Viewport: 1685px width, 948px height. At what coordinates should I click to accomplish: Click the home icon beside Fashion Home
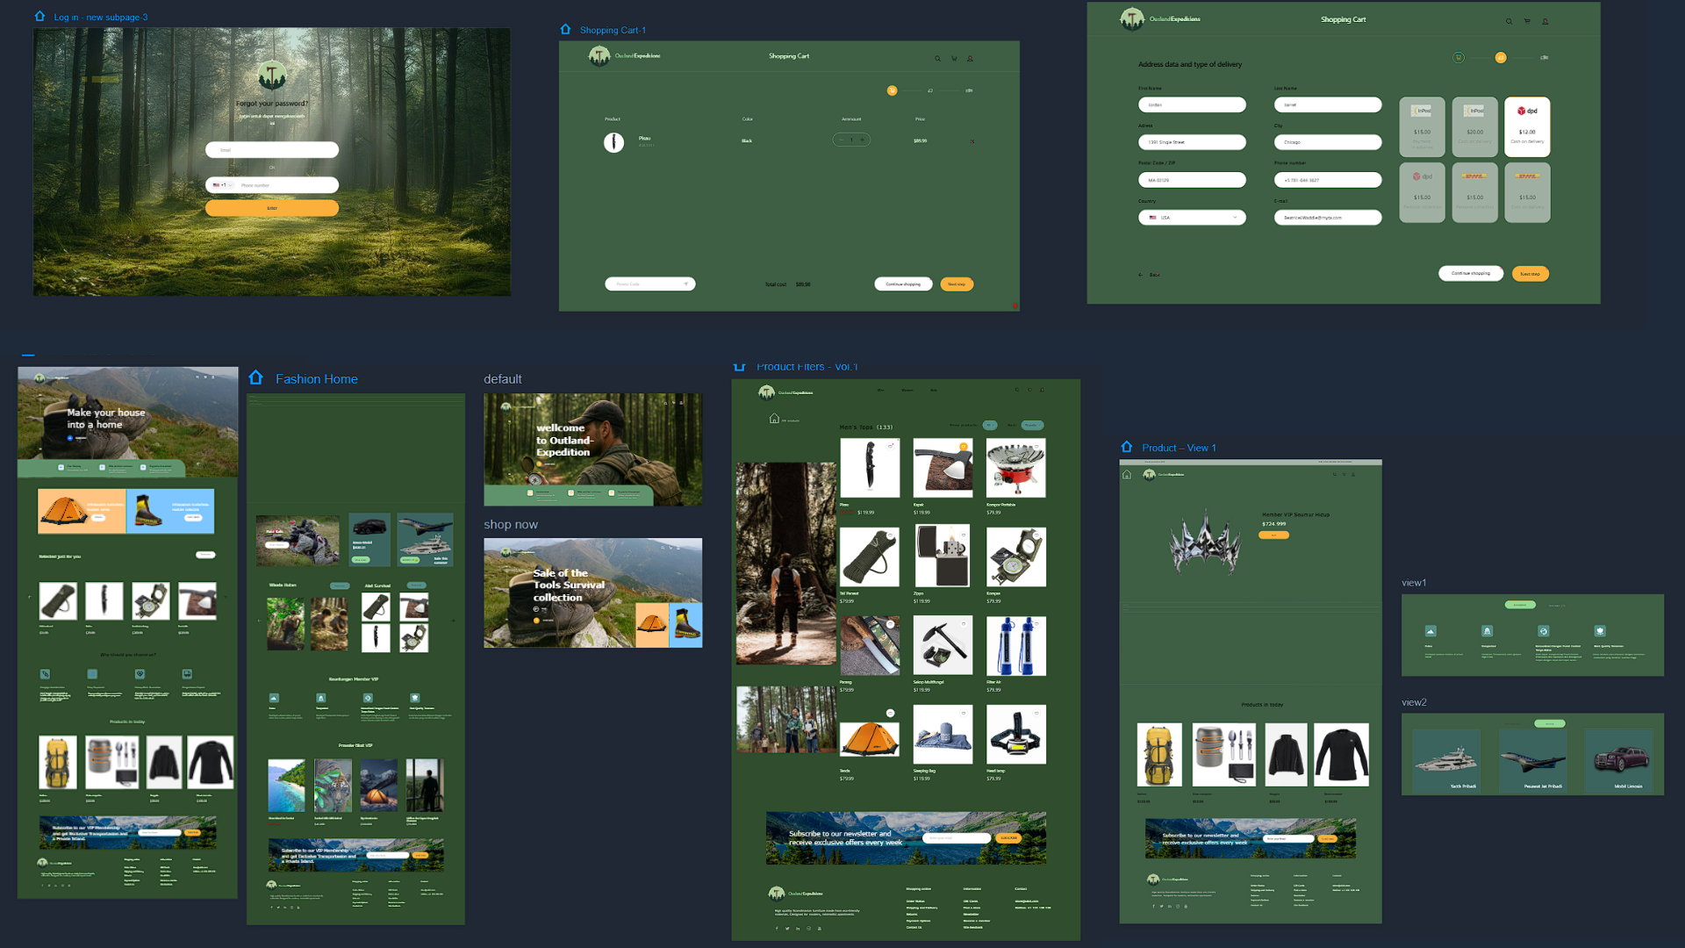tap(255, 377)
